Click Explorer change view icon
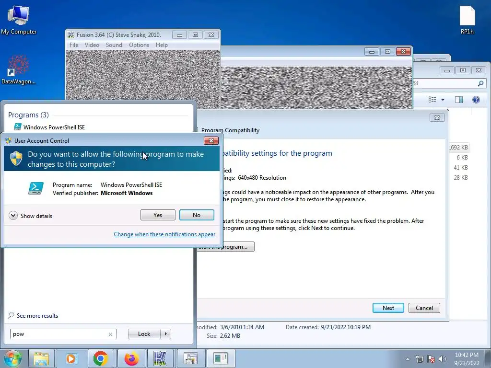 433,100
